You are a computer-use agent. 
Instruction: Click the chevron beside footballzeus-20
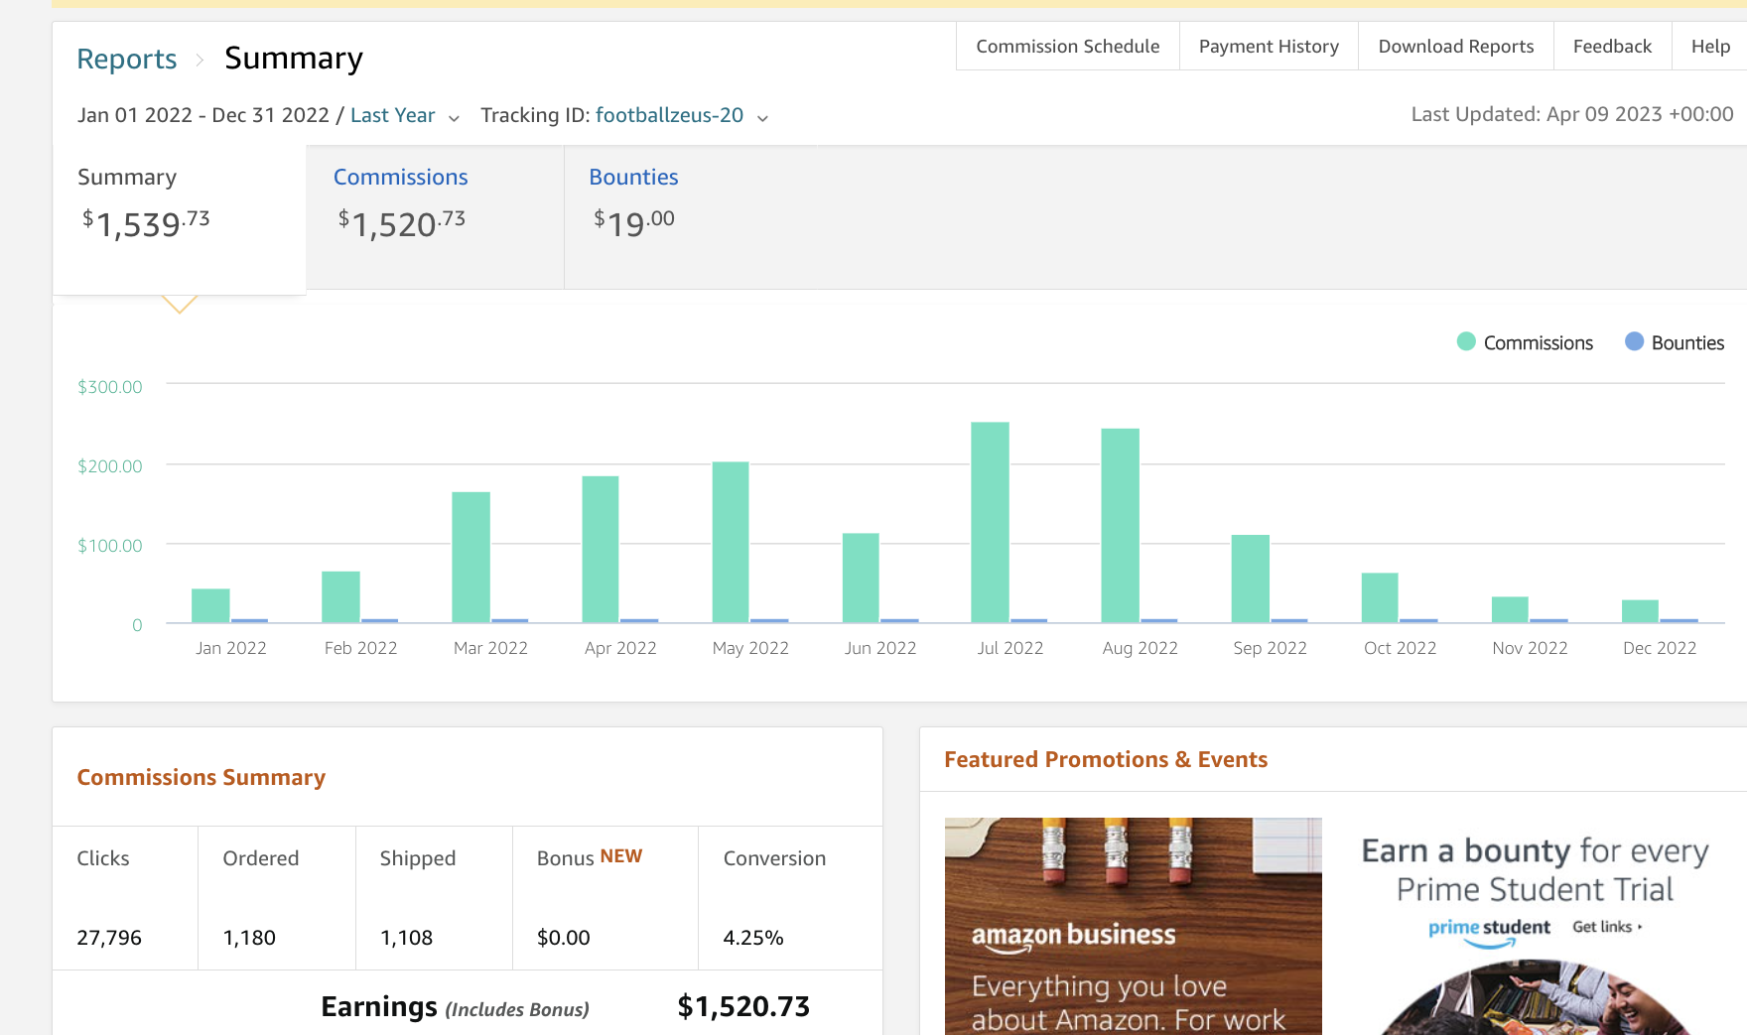click(x=762, y=118)
